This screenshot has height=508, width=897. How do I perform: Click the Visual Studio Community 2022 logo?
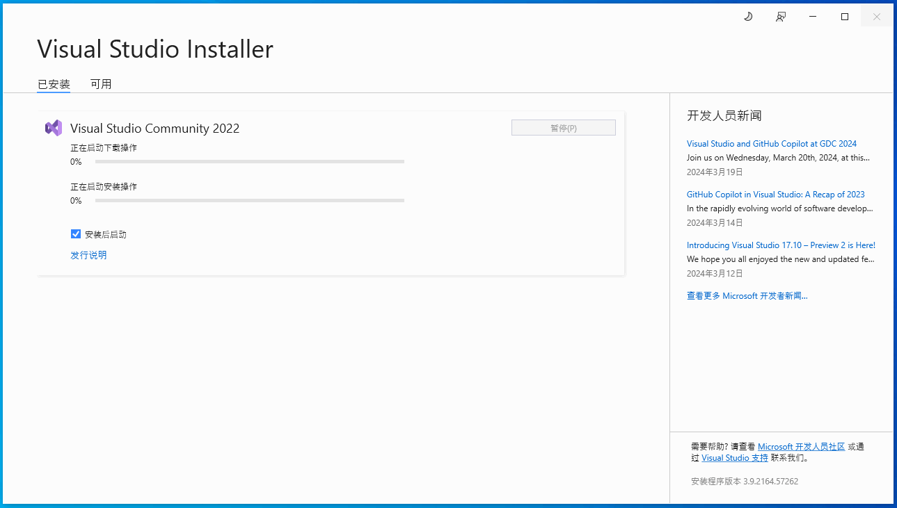54,128
